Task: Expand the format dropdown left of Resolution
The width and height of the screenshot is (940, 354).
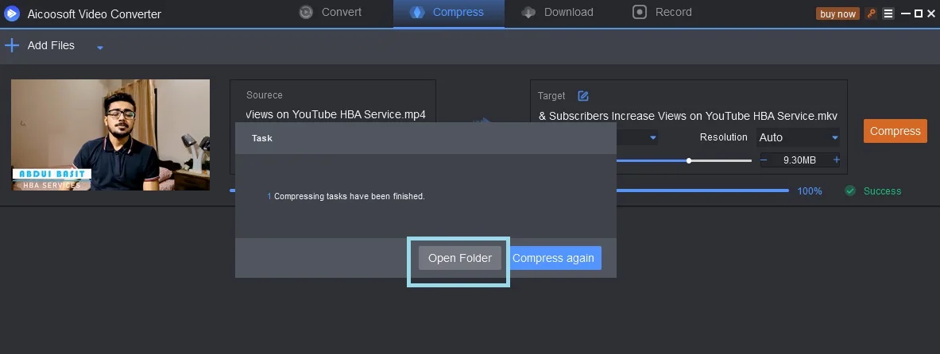Action: [x=652, y=137]
